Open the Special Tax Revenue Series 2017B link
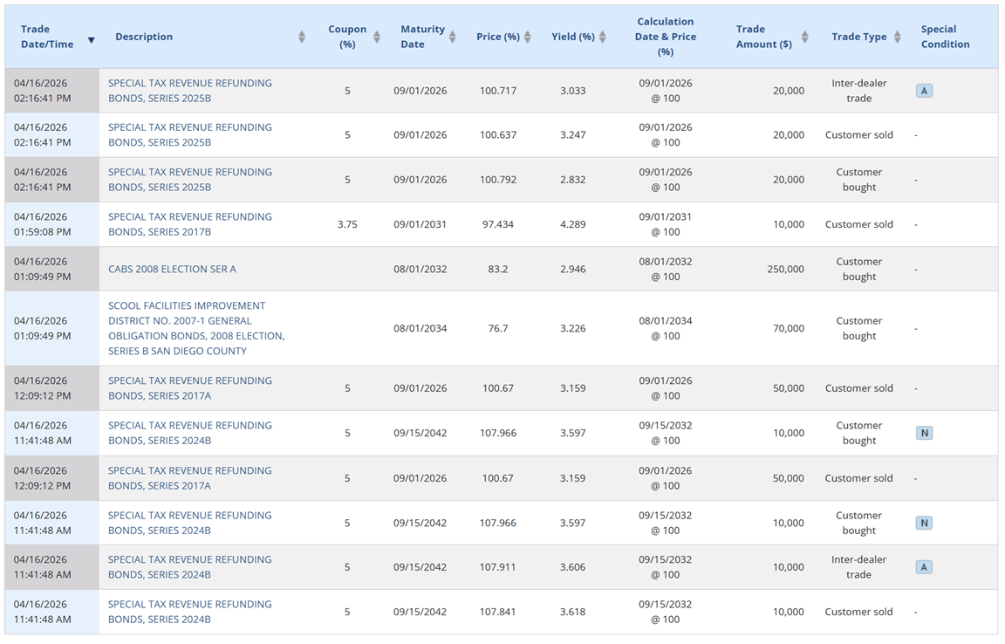Screen dimensions: 1005x644 (189, 224)
